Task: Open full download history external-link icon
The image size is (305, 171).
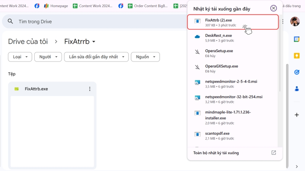Action: click(x=274, y=153)
